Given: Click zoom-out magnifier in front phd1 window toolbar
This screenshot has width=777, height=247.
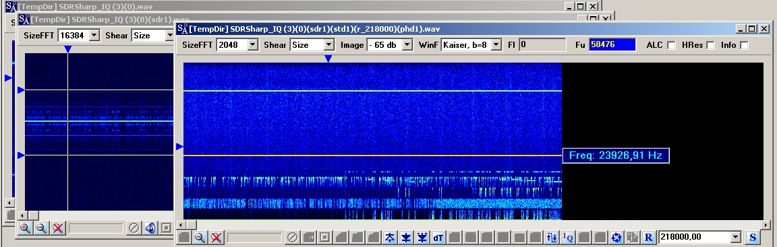Looking at the screenshot, I should (200, 237).
